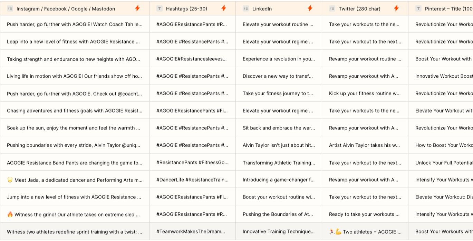Select hashtag cell '#ResistancePants #FitnessGo...'
Image resolution: width=473 pixels, height=241 pixels.
(x=192, y=162)
